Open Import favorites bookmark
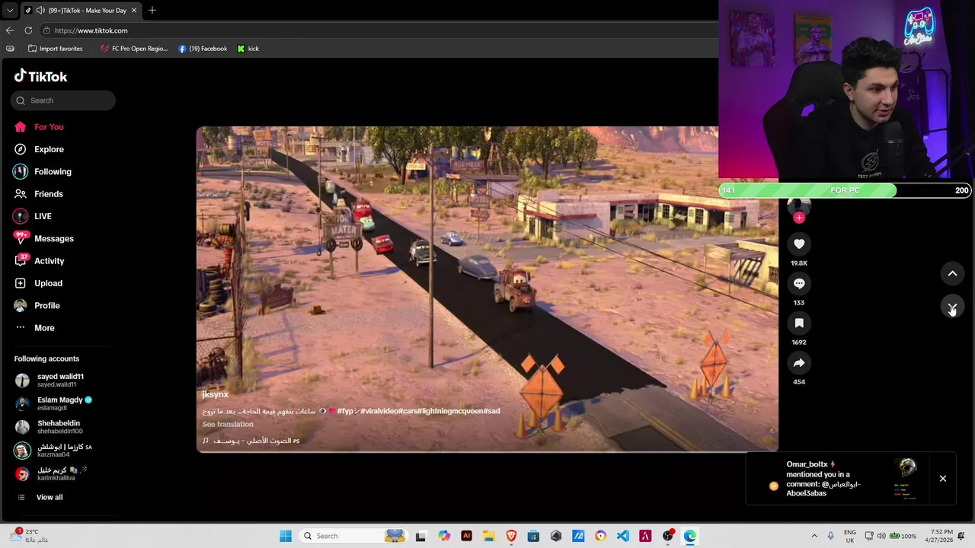Image resolution: width=975 pixels, height=548 pixels. [x=55, y=49]
